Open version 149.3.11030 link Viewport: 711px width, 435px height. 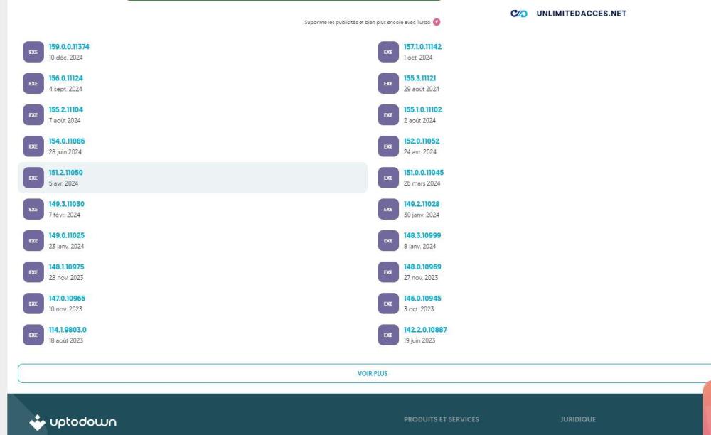point(67,204)
